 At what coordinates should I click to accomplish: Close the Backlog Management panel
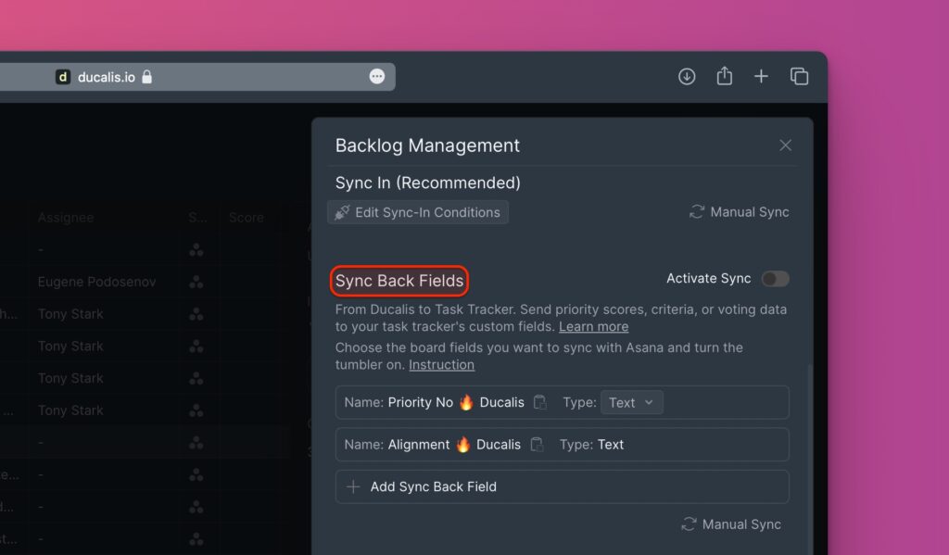coord(785,145)
